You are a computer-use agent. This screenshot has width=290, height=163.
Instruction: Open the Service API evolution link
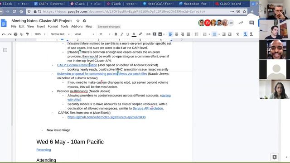coord(148,108)
